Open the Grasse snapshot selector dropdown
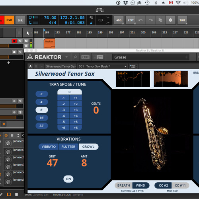Image resolution: width=199 pixels, height=199 pixels. tap(151, 57)
